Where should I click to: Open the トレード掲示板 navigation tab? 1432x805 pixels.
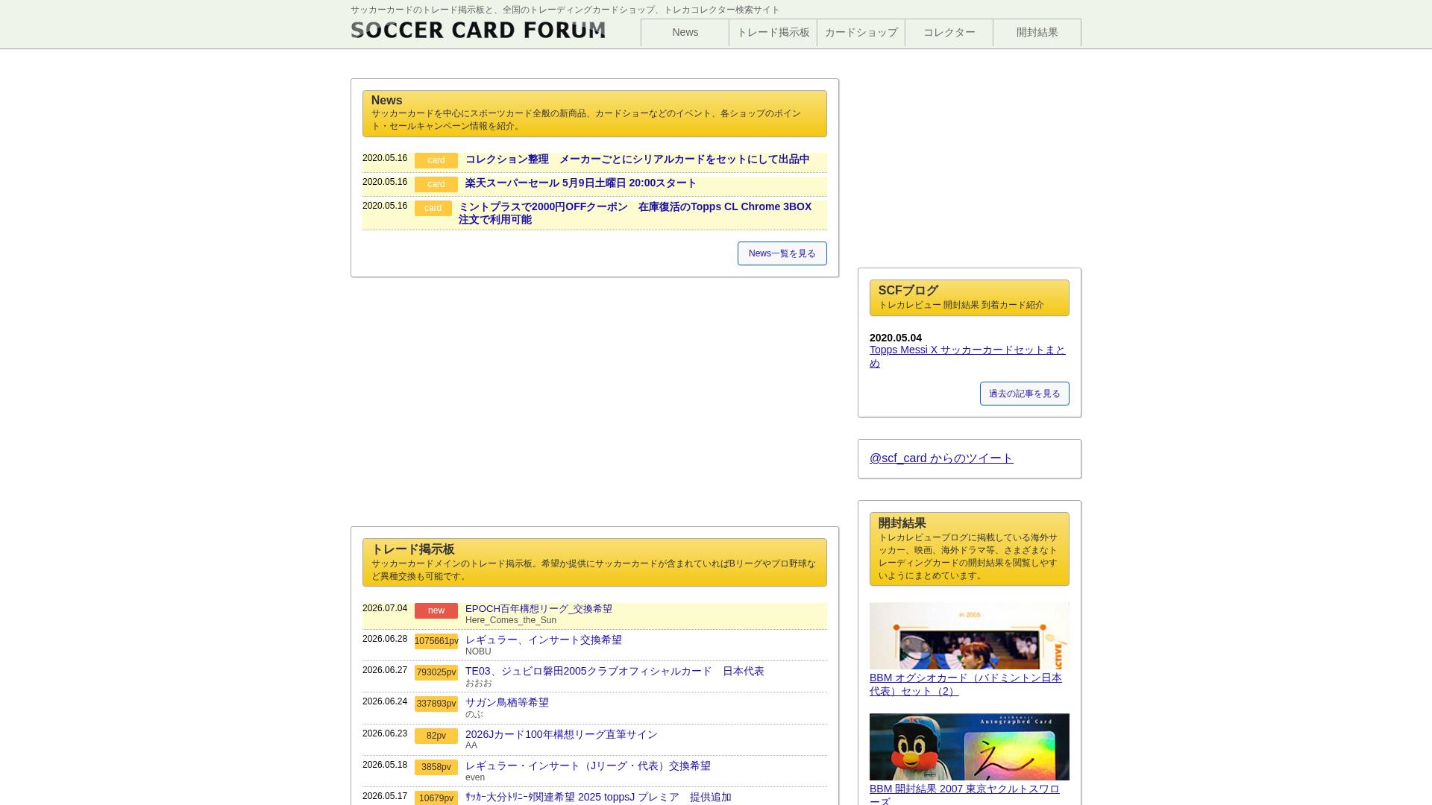pyautogui.click(x=773, y=32)
